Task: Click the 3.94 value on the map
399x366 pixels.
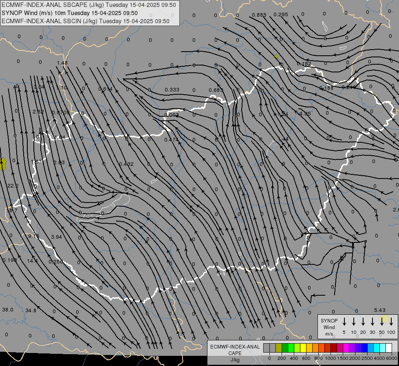Action: (56, 237)
